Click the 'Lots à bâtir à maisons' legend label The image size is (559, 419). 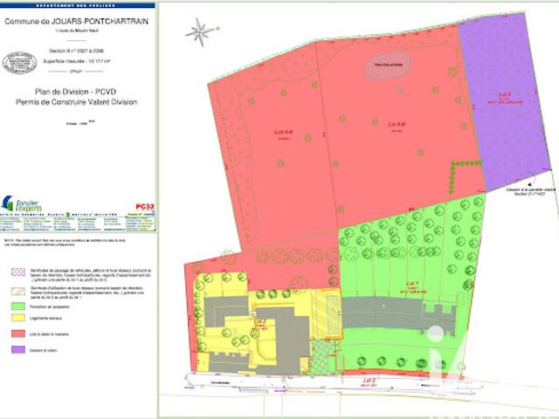[49, 334]
